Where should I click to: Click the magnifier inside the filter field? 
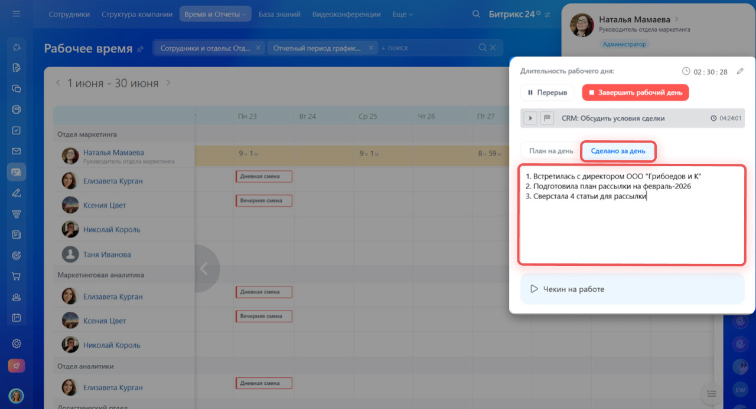483,48
